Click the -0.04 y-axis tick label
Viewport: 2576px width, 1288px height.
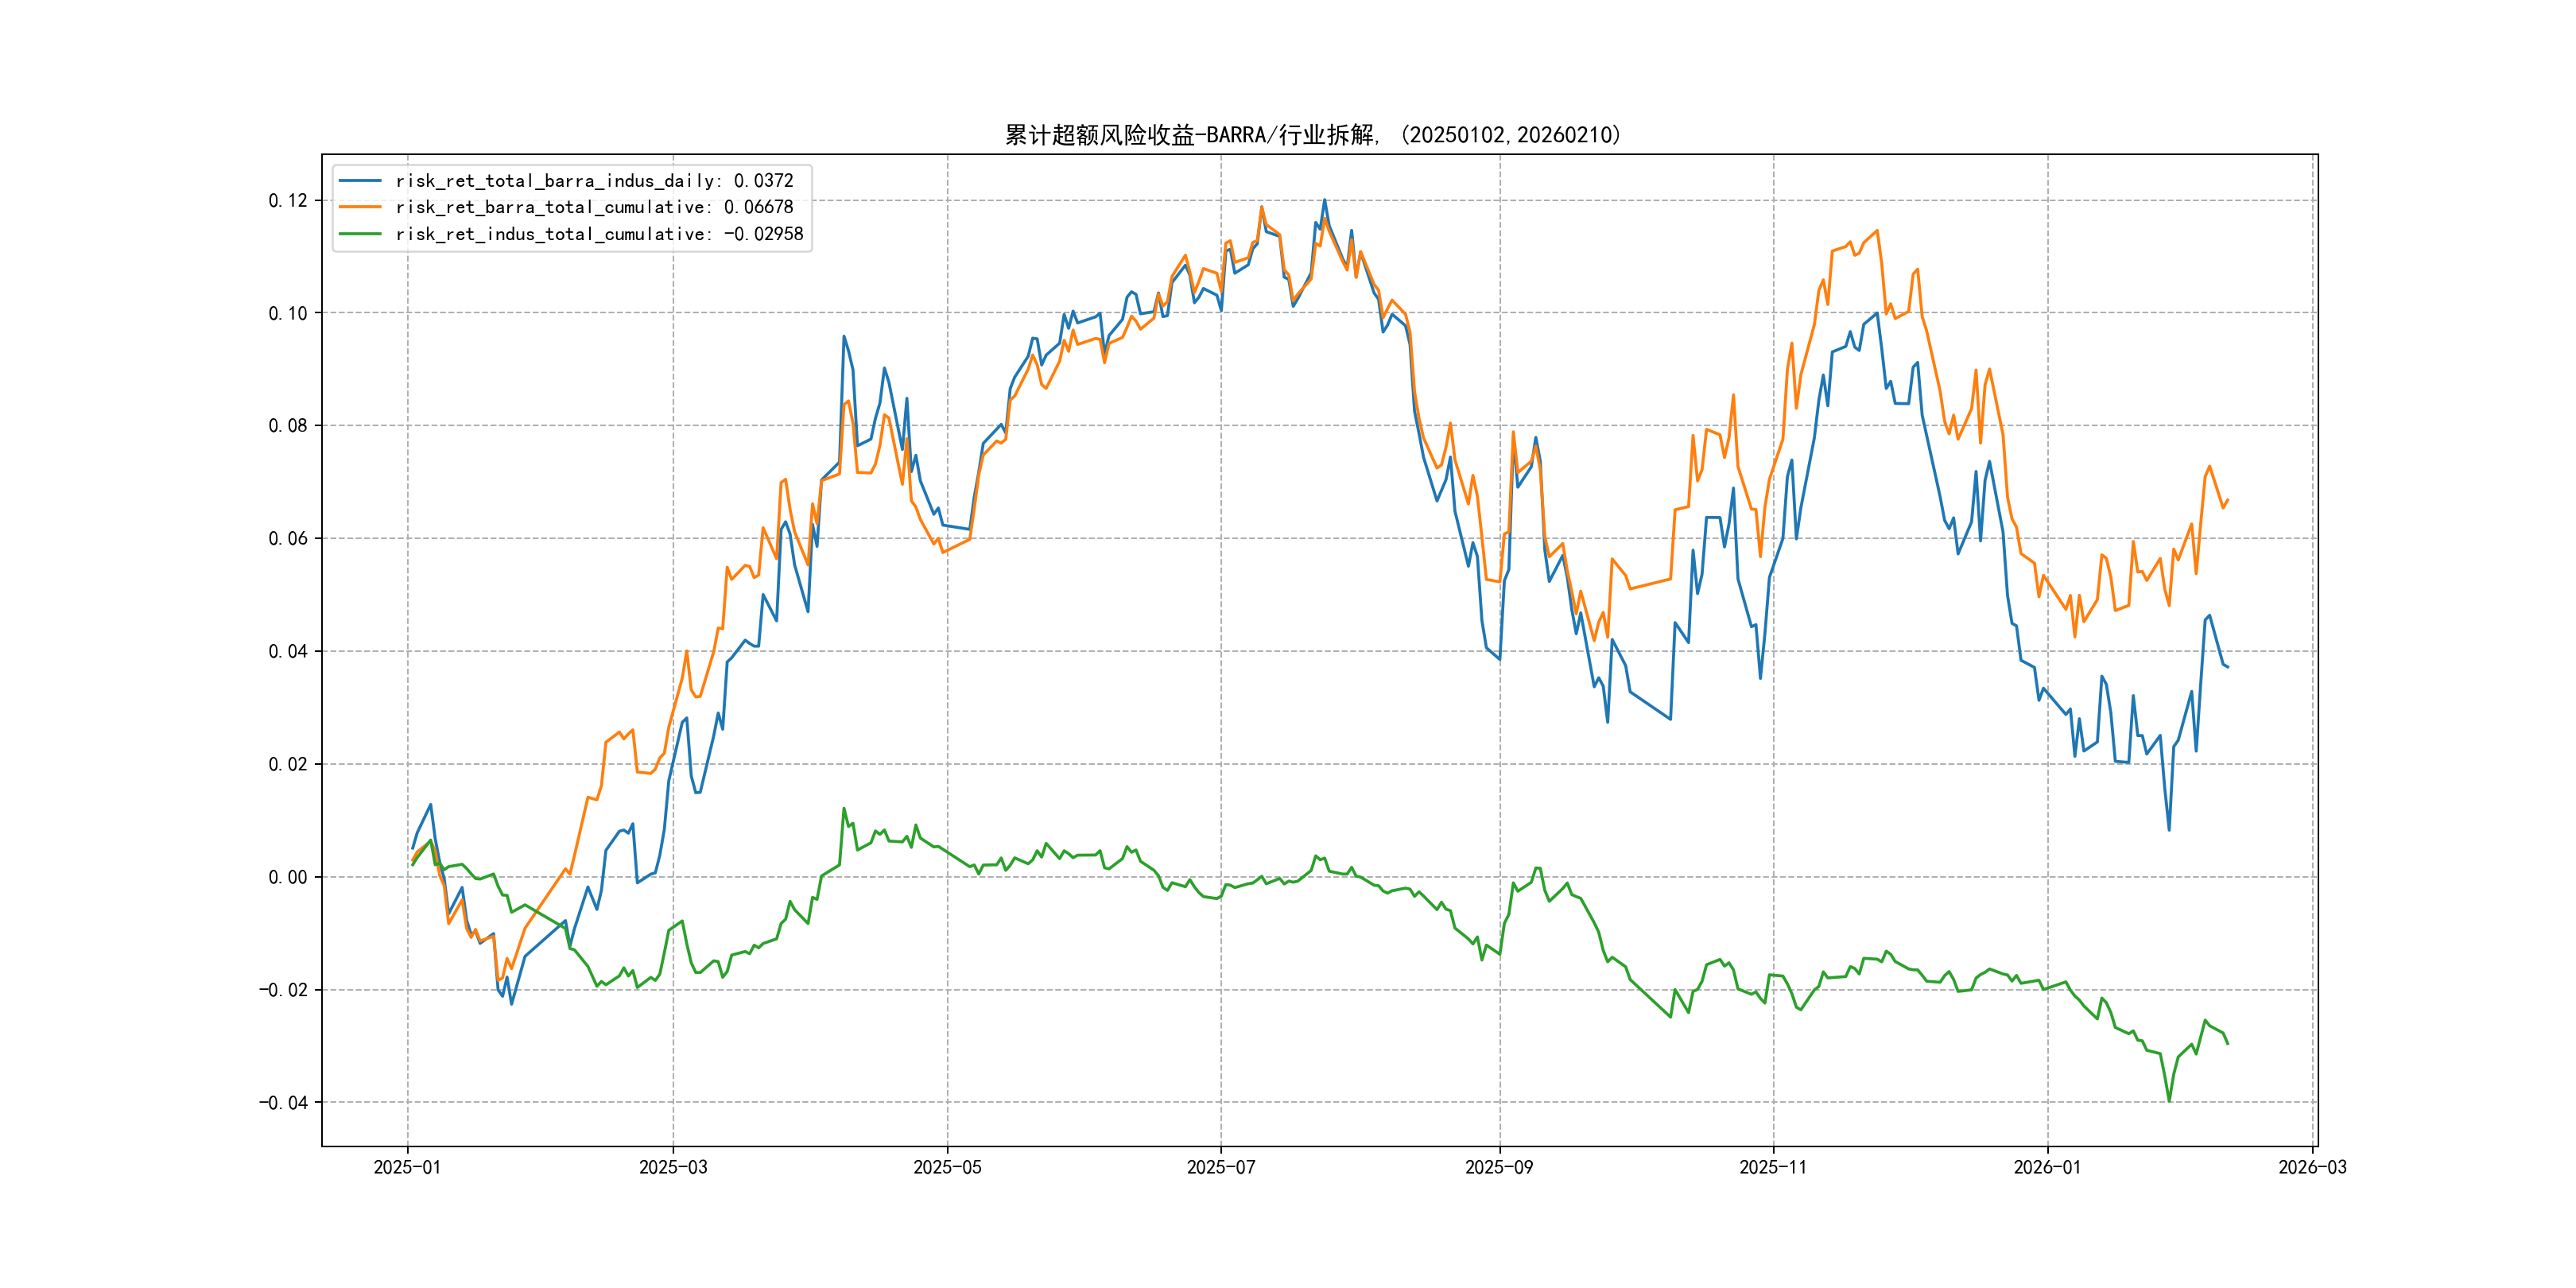[x=284, y=1102]
